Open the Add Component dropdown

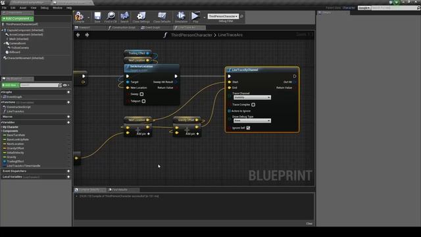[x=18, y=18]
